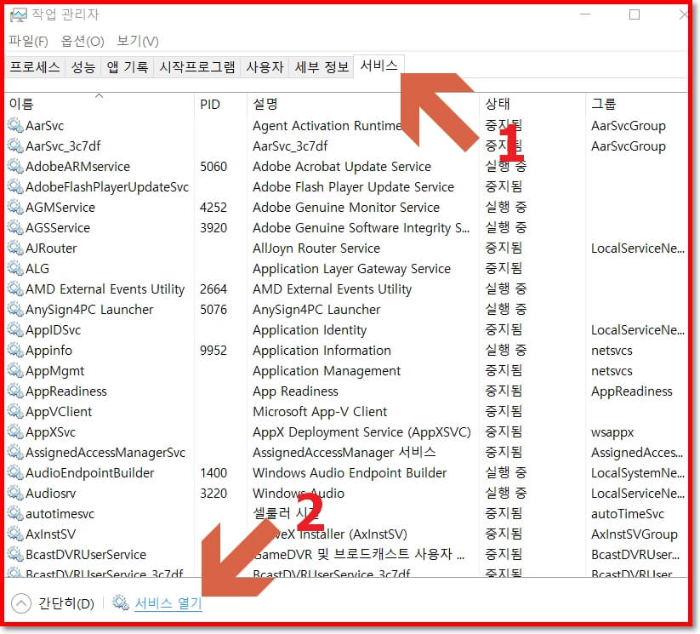Switch to the 앱 기록 tab
The width and height of the screenshot is (700, 634).
(x=128, y=67)
